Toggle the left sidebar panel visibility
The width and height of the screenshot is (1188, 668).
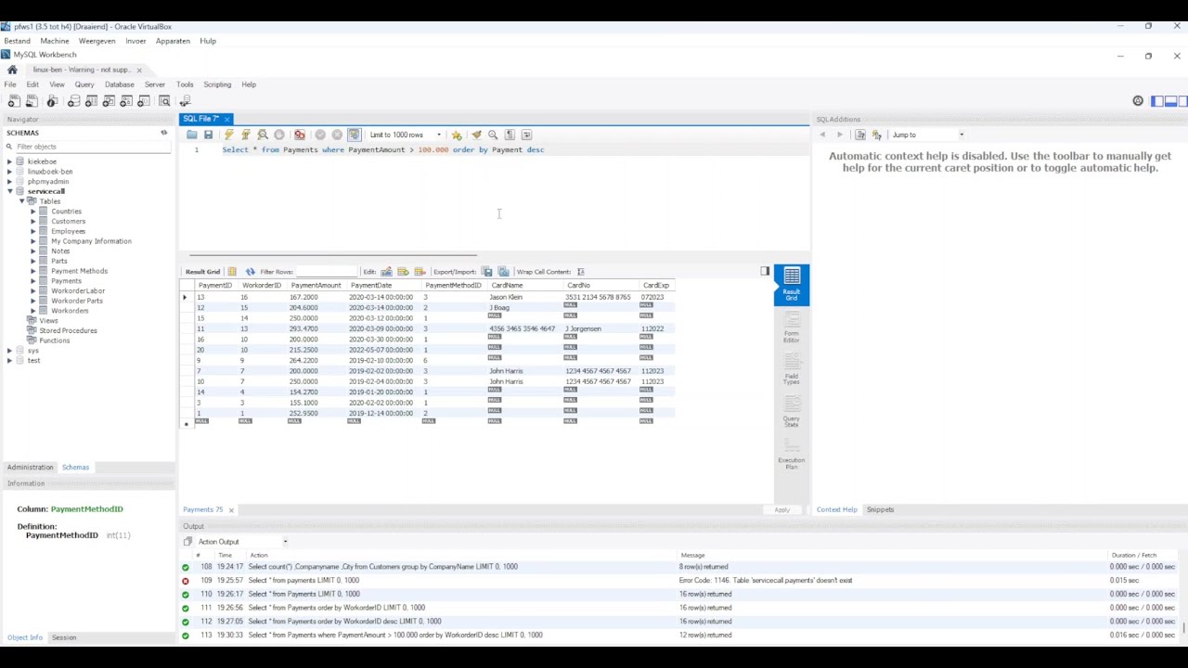[x=1157, y=101]
